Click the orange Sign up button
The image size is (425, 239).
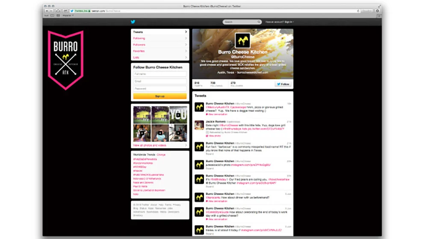[160, 96]
